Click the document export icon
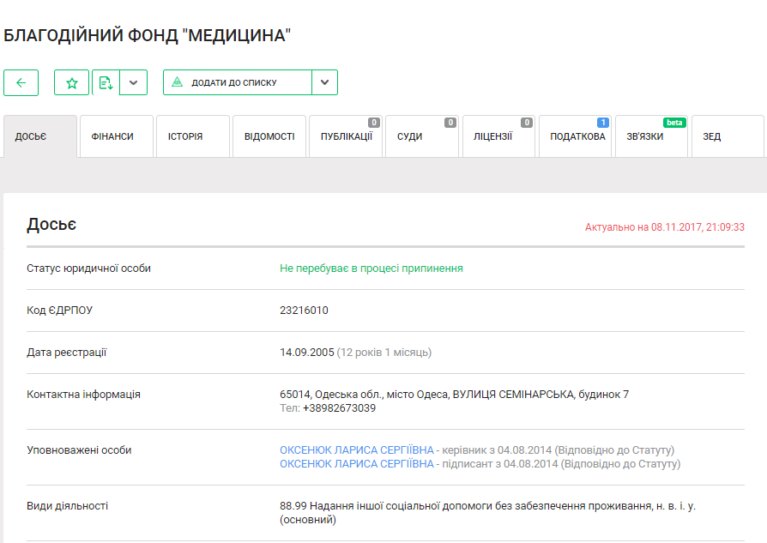 click(106, 82)
